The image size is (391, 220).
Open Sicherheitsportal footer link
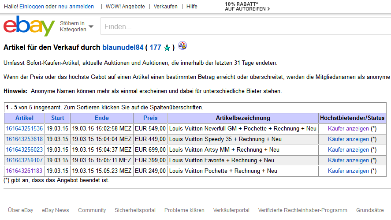(135, 210)
